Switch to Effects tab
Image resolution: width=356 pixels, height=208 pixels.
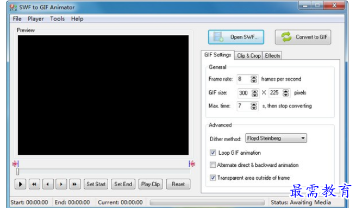pos(272,55)
